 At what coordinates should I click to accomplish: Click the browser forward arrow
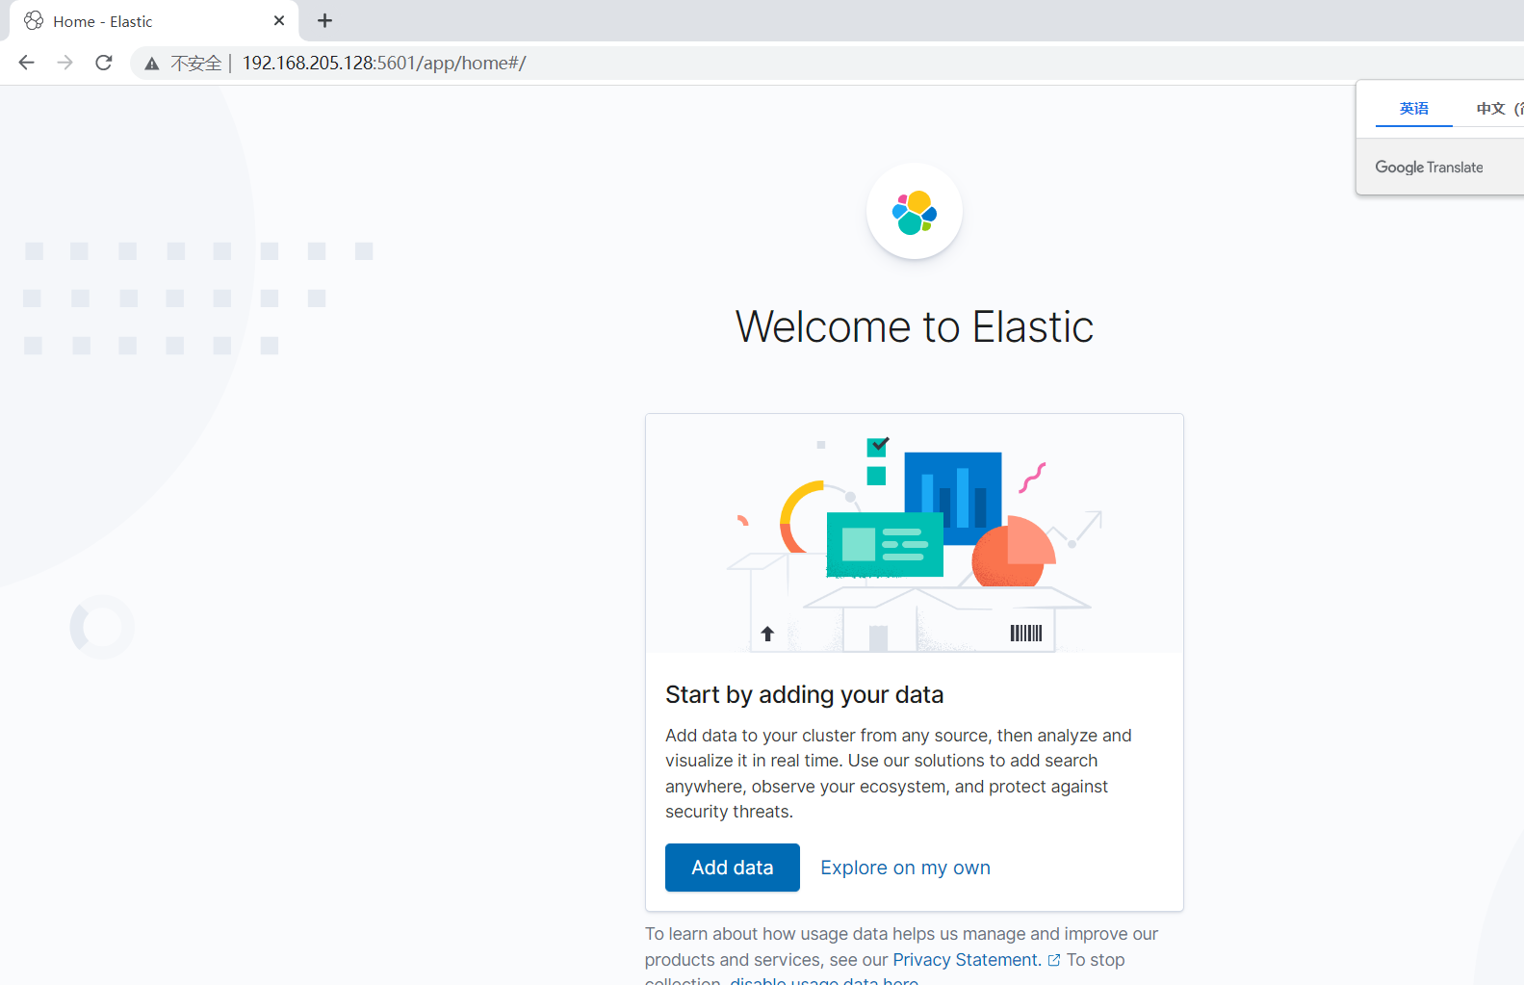[x=65, y=63]
